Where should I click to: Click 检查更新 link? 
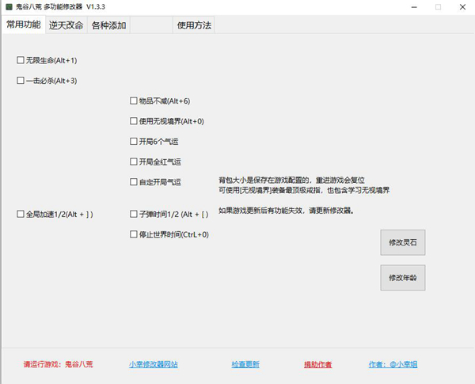point(245,364)
